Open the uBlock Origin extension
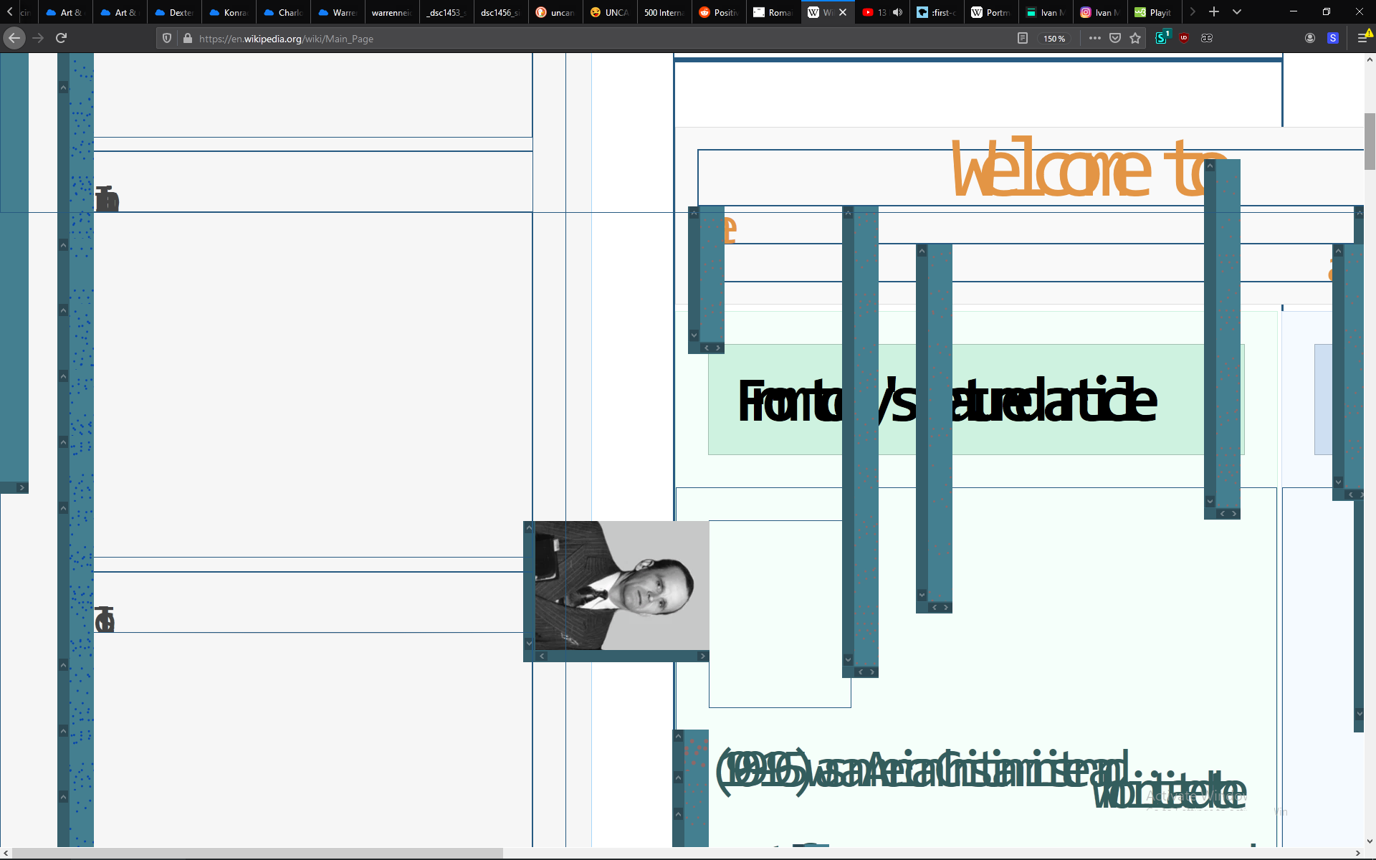Image resolution: width=1376 pixels, height=860 pixels. point(1184,38)
